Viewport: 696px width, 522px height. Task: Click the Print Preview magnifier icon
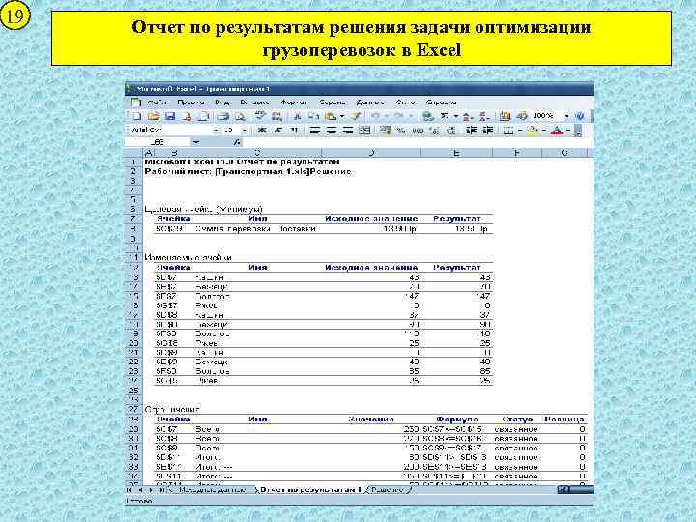coord(240,116)
